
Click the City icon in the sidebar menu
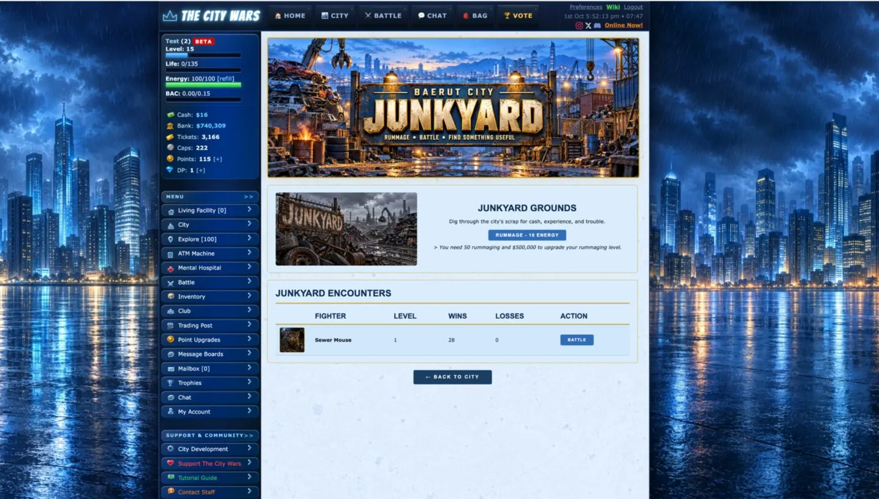pos(170,225)
